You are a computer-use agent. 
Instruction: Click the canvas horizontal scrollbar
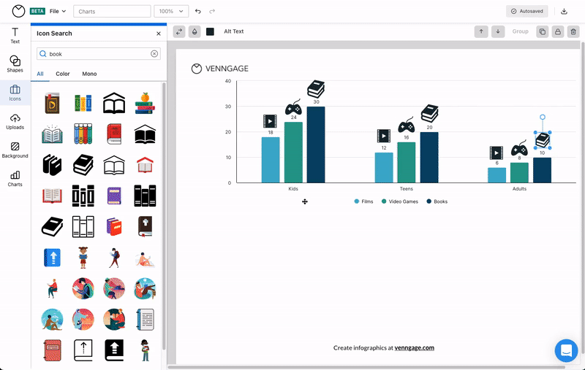366,367
